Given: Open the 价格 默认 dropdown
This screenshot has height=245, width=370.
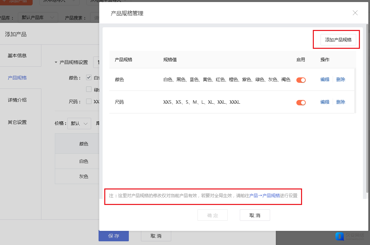Looking at the screenshot, I should [x=79, y=124].
